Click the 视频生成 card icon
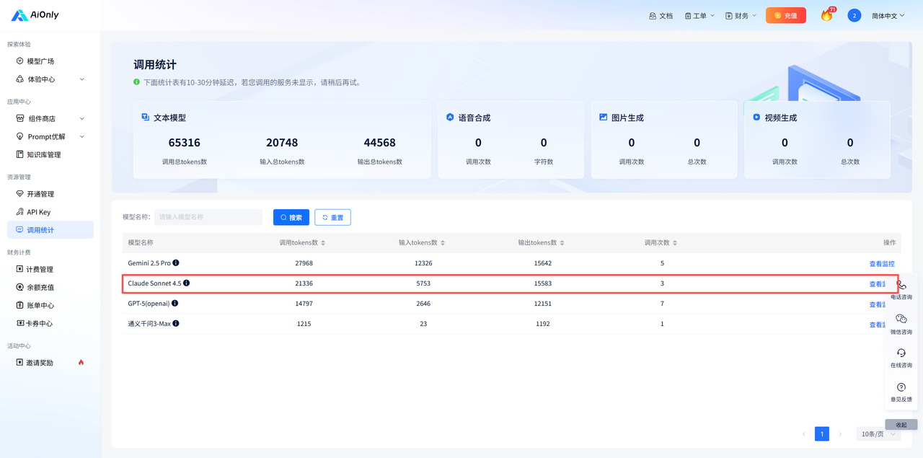Image resolution: width=923 pixels, height=458 pixels. pos(756,117)
